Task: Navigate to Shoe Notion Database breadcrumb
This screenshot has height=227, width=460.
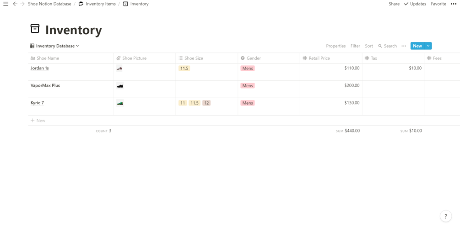Action: [x=49, y=4]
